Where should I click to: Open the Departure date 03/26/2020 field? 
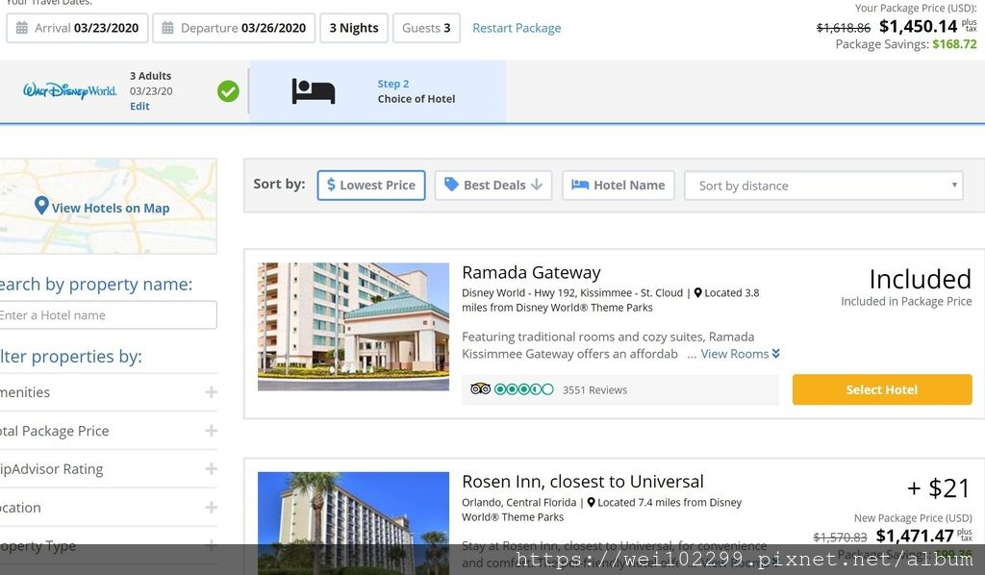(234, 28)
